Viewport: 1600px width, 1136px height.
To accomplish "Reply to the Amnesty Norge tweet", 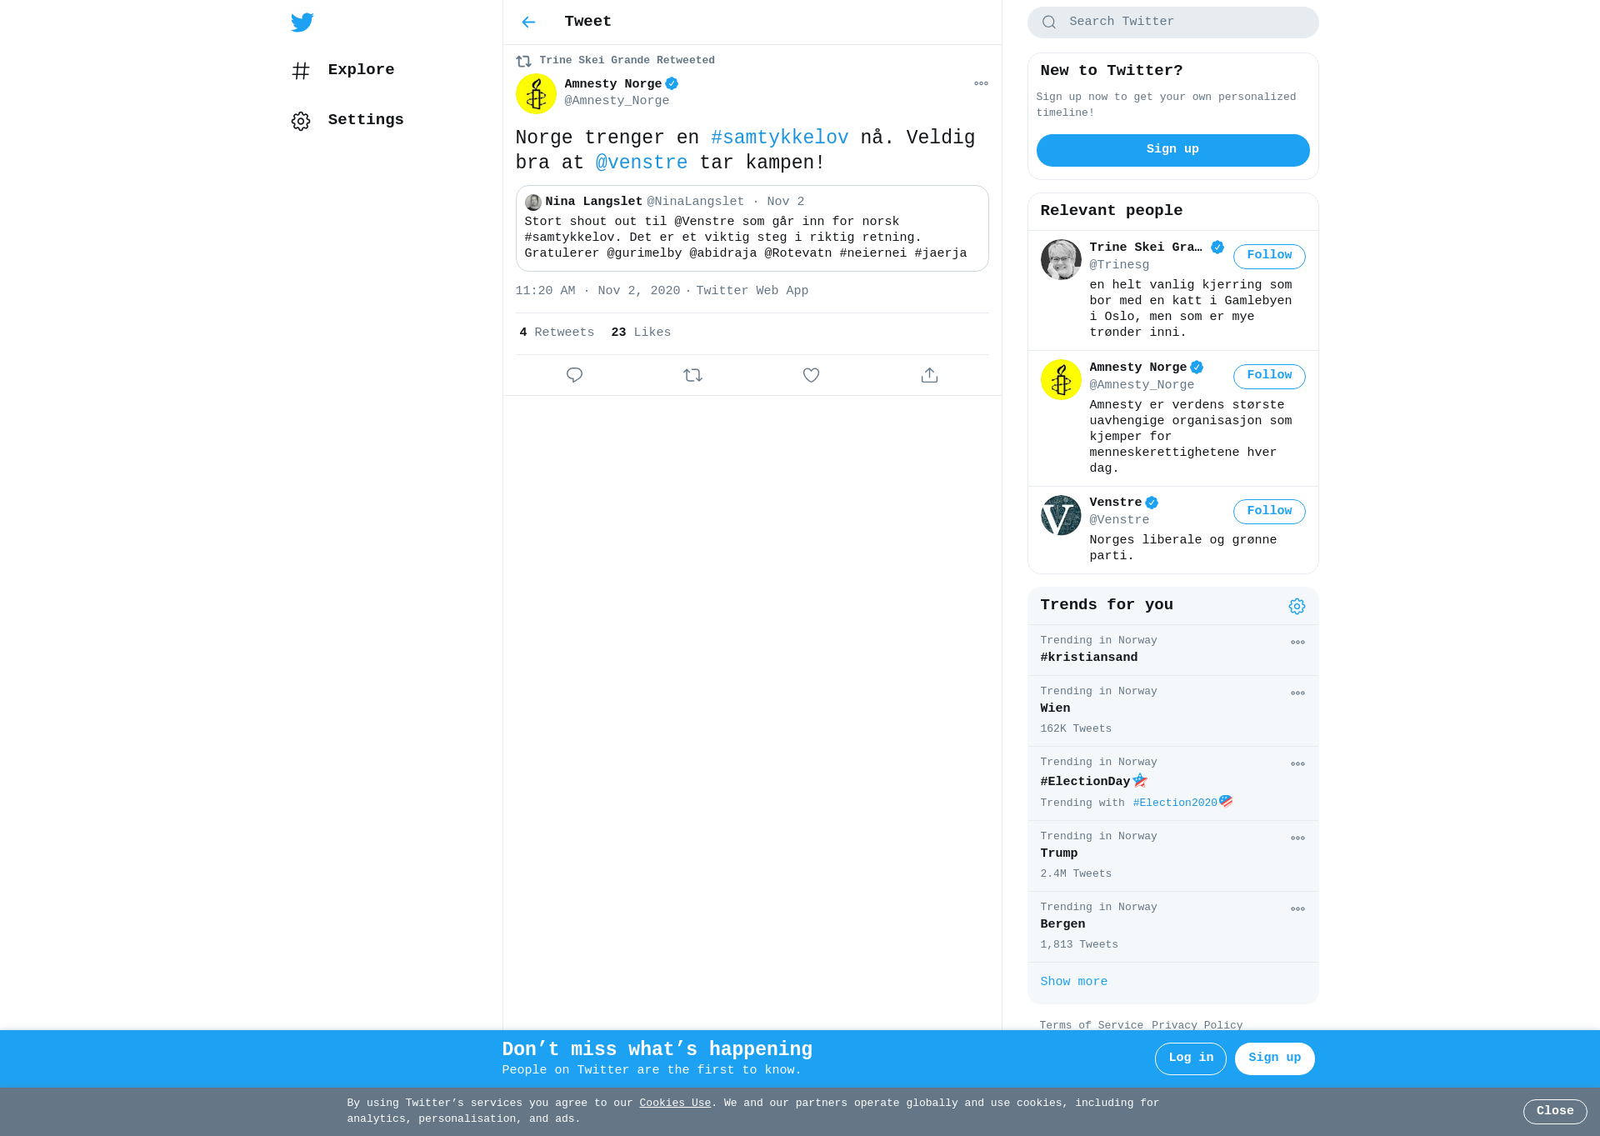I will point(574,375).
